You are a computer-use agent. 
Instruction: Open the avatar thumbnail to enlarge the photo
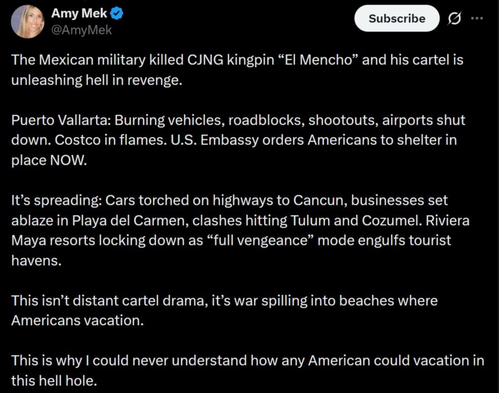pos(27,22)
